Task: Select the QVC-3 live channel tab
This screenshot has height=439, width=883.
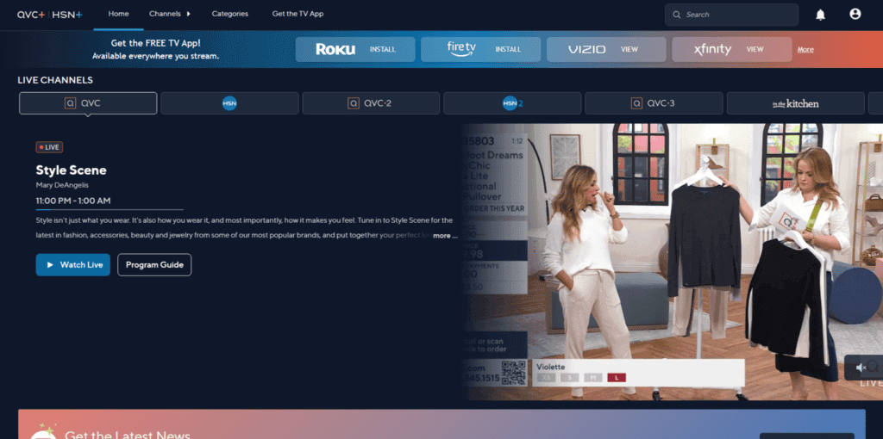Action: click(654, 103)
